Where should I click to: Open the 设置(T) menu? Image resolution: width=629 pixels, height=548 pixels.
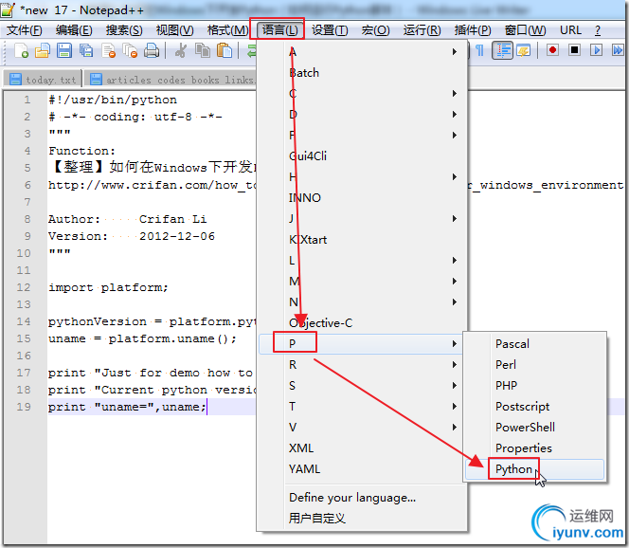[x=330, y=30]
